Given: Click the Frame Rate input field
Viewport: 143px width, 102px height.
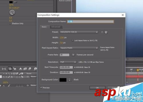Looking at the screenshot, I should tap(64, 55).
